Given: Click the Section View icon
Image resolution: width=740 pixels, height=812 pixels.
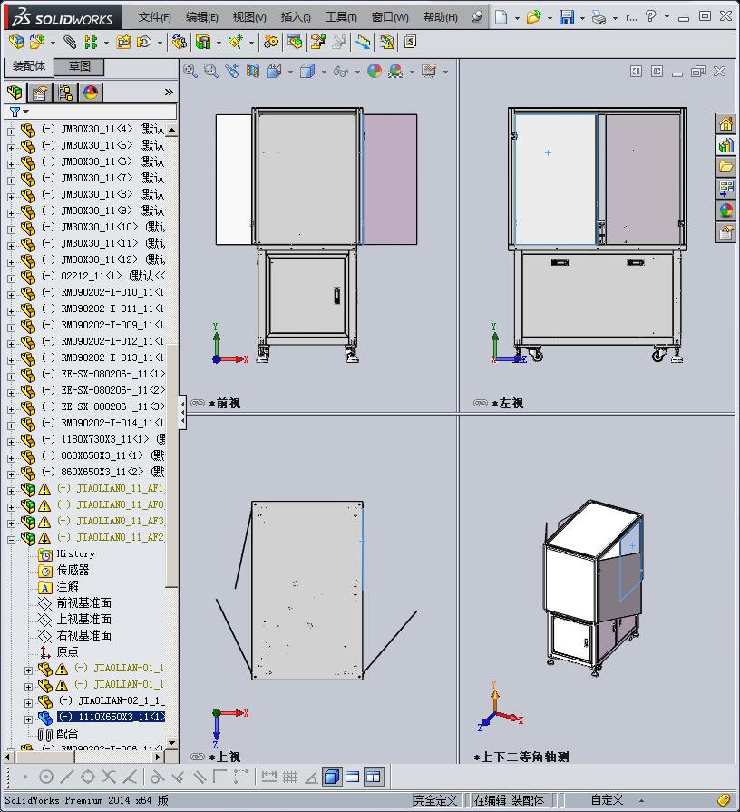Looking at the screenshot, I should pyautogui.click(x=252, y=71).
